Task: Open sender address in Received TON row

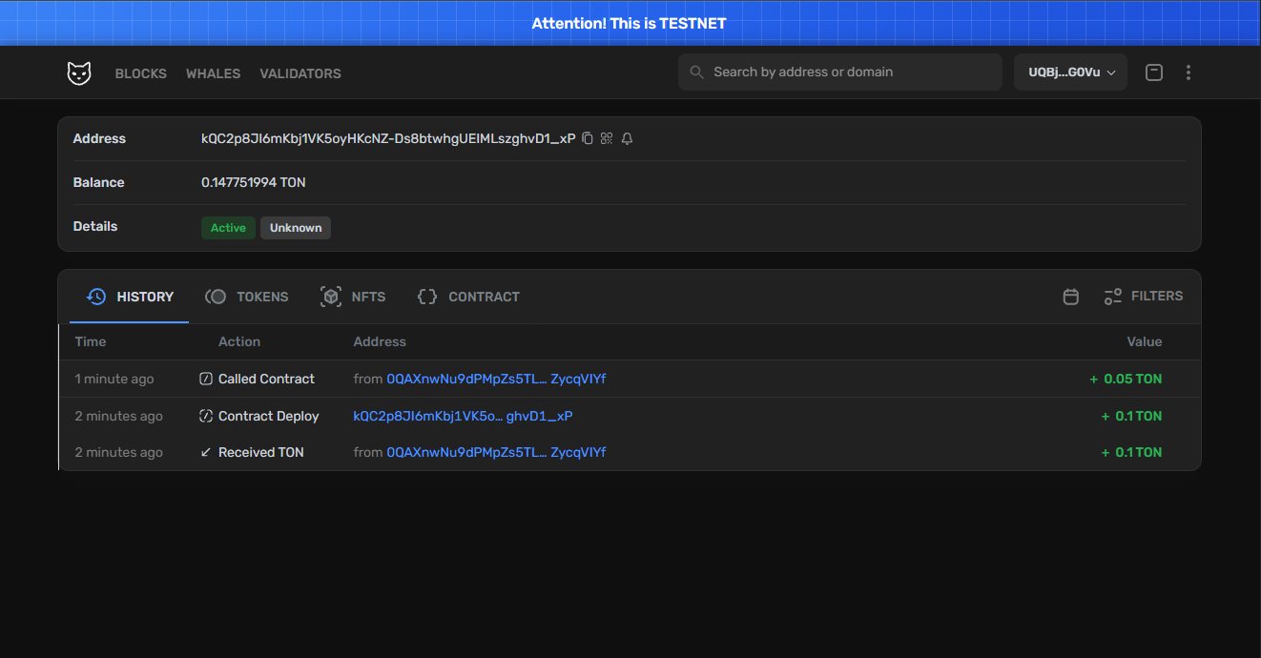Action: [x=496, y=452]
